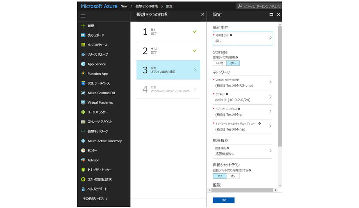Expand the Virtual Network setting
Image resolution: width=359 pixels, height=208 pixels.
pos(242,83)
